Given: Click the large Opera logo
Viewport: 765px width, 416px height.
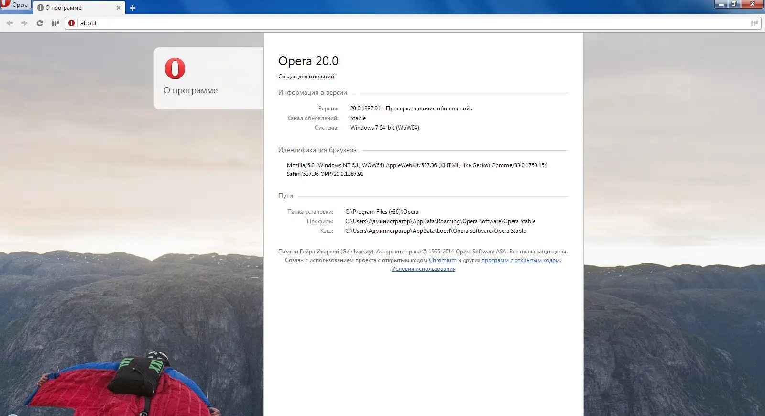Looking at the screenshot, I should [175, 68].
